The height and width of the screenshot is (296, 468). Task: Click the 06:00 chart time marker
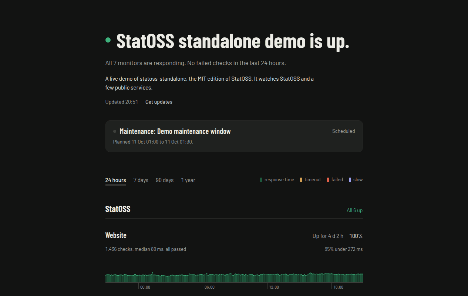(209, 287)
